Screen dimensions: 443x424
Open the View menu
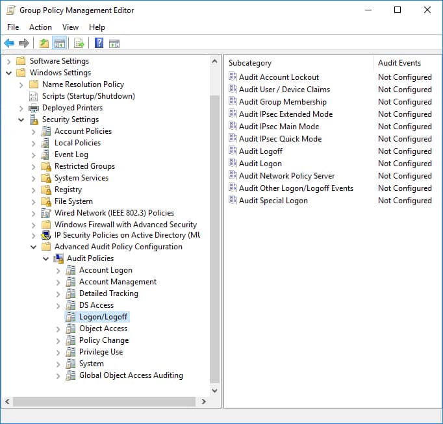coord(70,27)
